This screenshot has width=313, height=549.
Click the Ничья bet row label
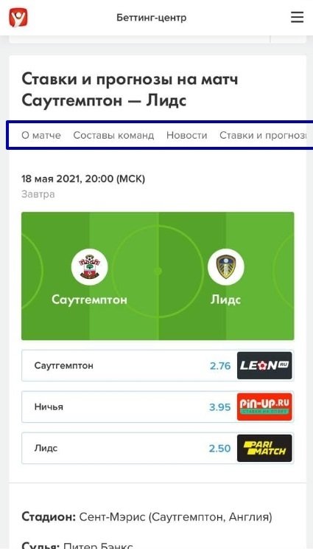(49, 407)
